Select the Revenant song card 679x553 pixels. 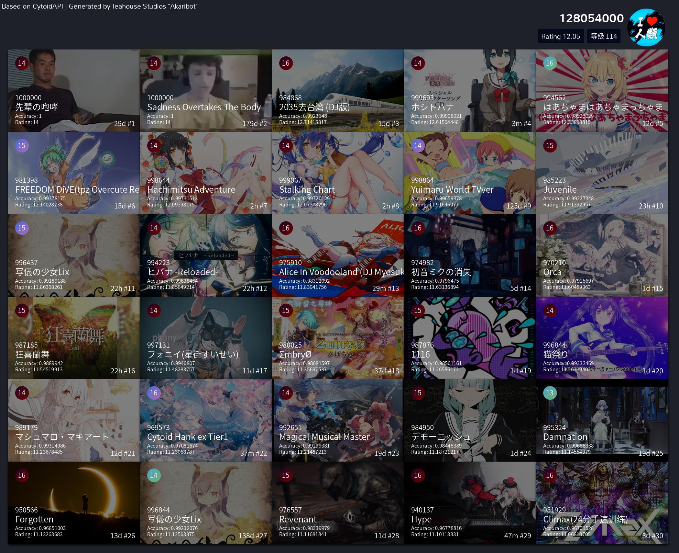(338, 503)
